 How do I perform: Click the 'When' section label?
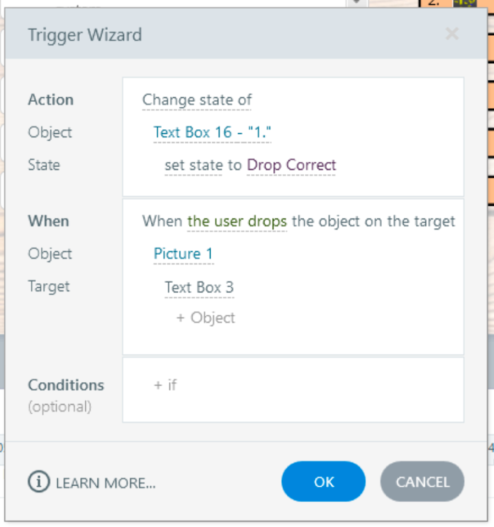tap(48, 221)
